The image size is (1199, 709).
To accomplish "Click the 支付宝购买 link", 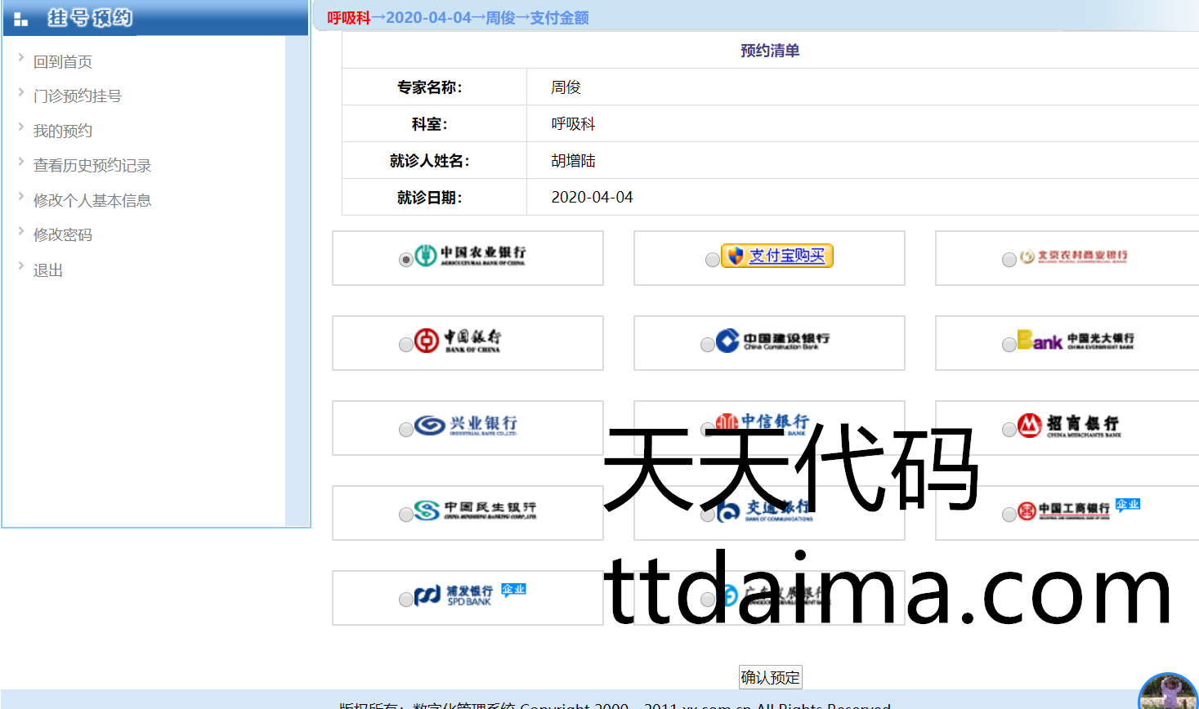I will point(786,256).
